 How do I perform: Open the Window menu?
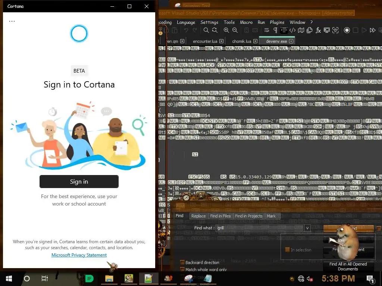tap(297, 22)
